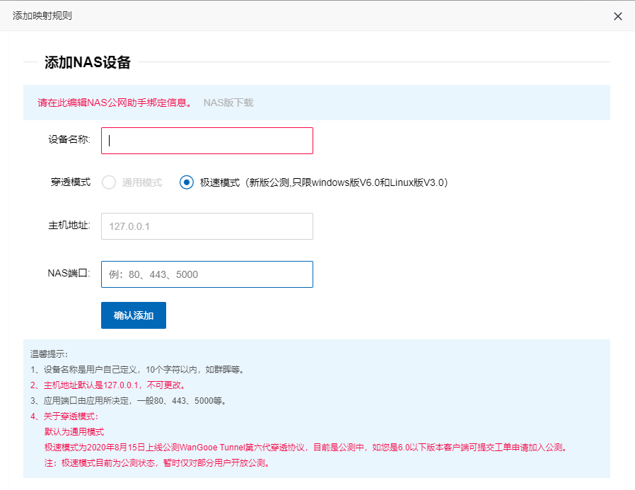
Task: Close the 添加映射规则 dialog
Action: coord(617,16)
